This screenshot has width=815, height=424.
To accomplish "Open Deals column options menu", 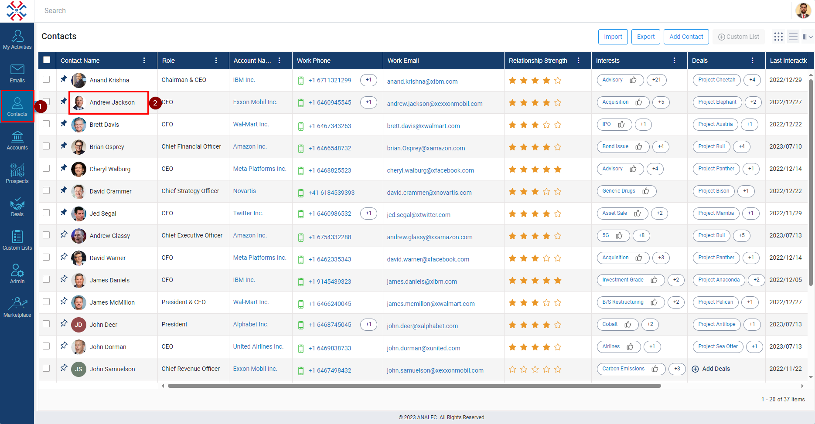I will 753,61.
